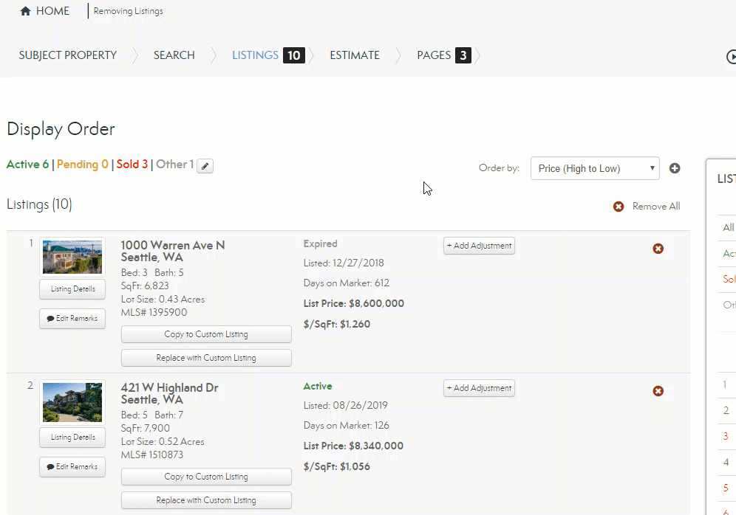Image resolution: width=736 pixels, height=515 pixels.
Task: Replace 1000 Warren Ave N with Custom Listing
Action: click(x=206, y=358)
